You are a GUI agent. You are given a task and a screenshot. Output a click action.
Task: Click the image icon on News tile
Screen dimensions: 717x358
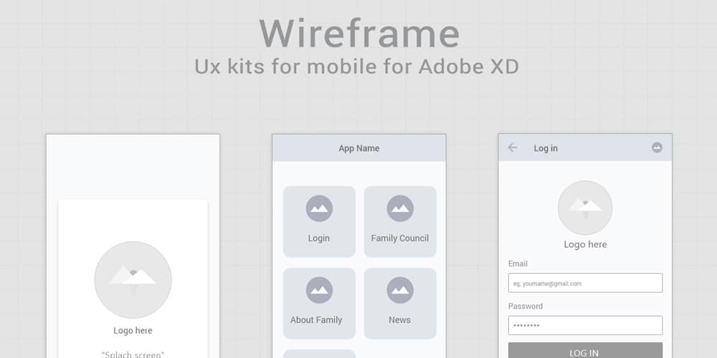[x=400, y=290]
